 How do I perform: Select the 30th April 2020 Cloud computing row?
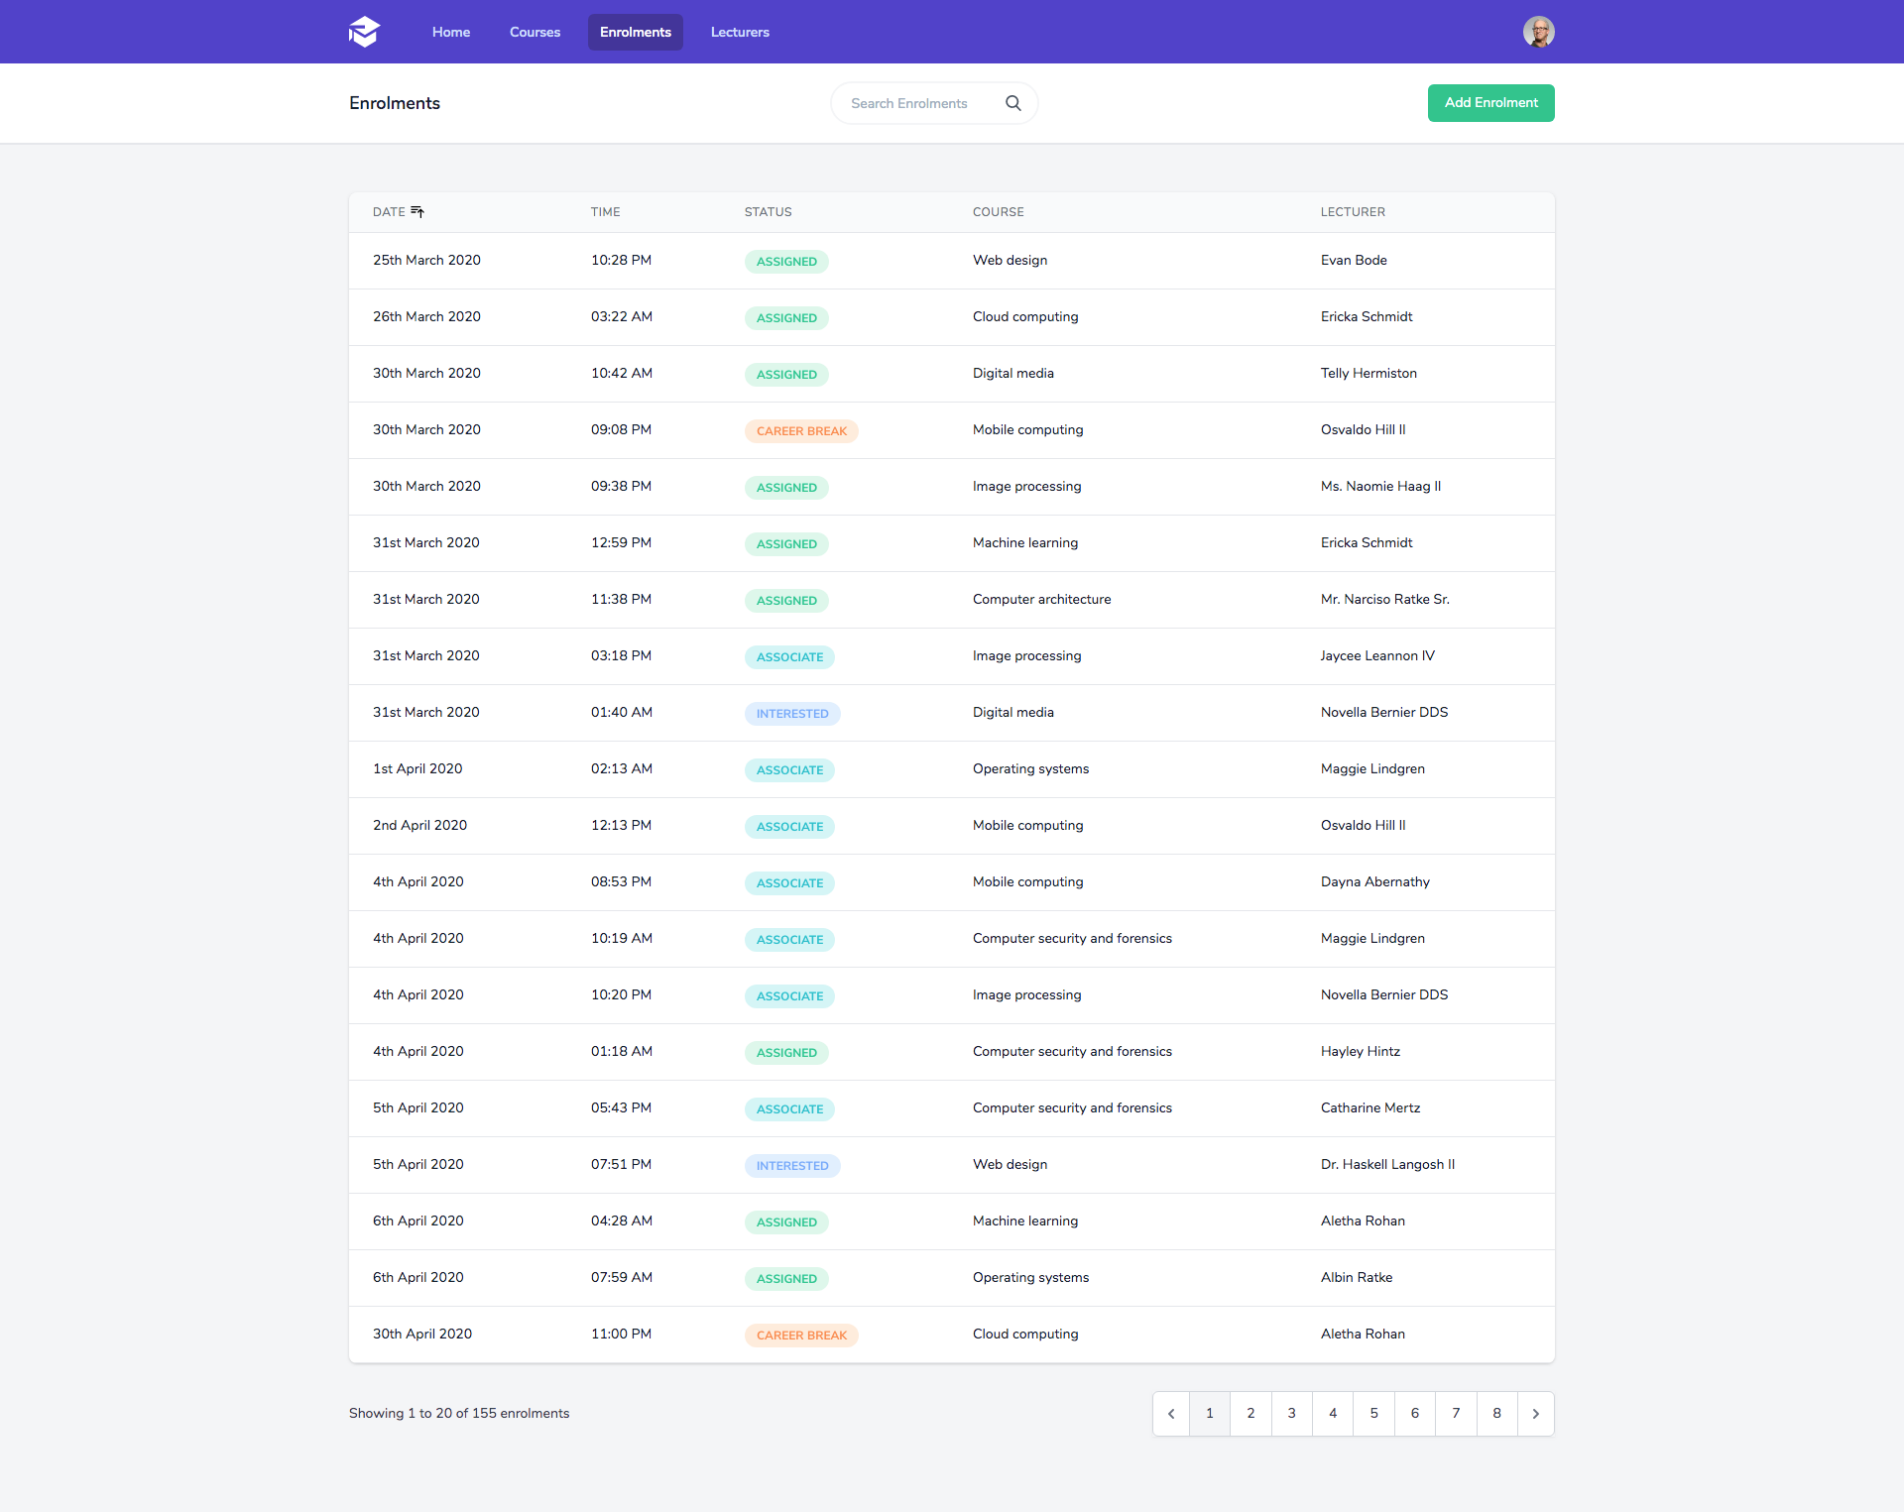951,1335
